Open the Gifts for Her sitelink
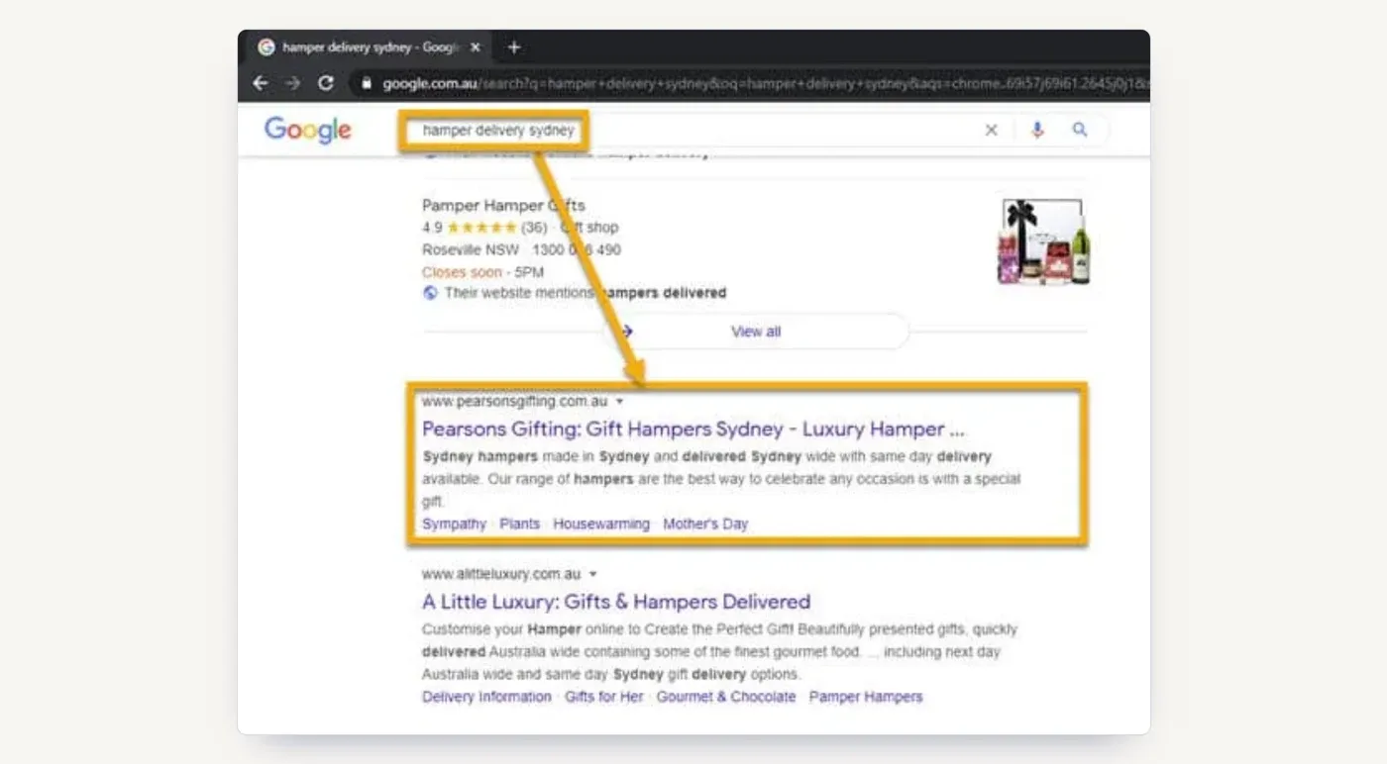The image size is (1387, 764). pos(603,697)
